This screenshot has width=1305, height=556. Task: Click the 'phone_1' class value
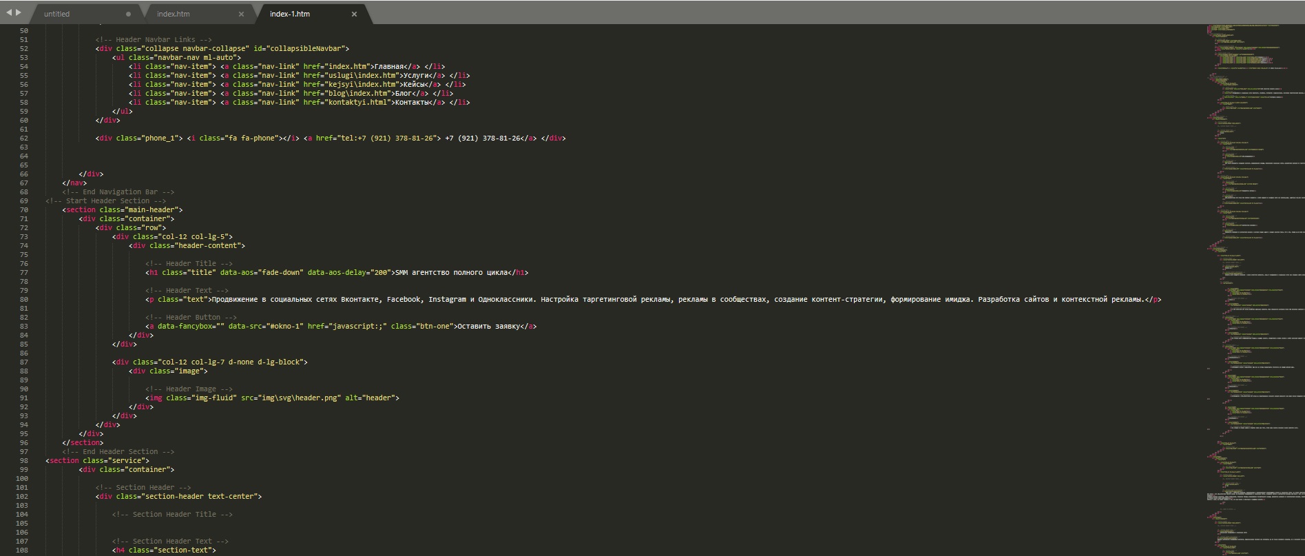click(x=160, y=138)
